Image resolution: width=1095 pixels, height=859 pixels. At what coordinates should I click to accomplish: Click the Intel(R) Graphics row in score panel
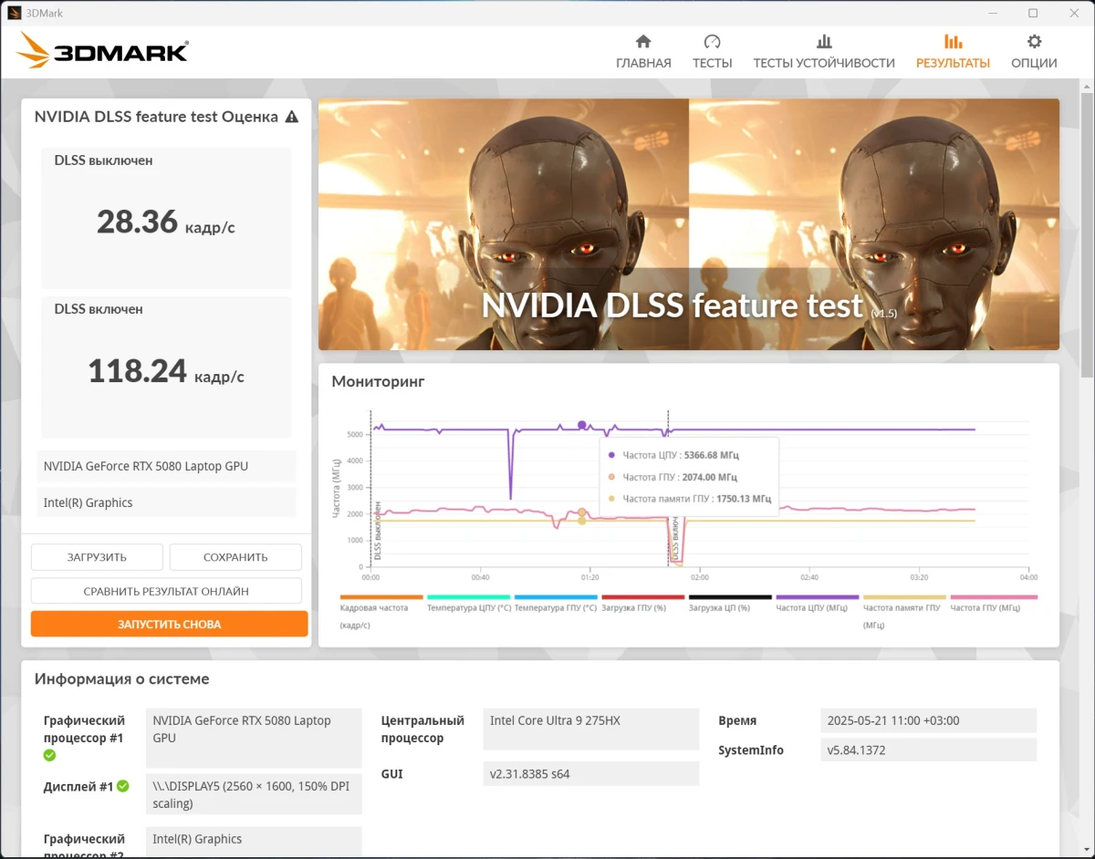166,502
